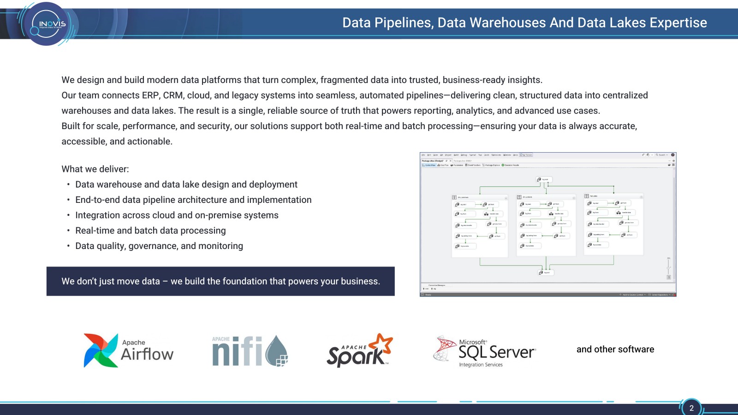This screenshot has height=415, width=738.
Task: Select 'log success' task in fact_sales container
Action: (x=597, y=245)
